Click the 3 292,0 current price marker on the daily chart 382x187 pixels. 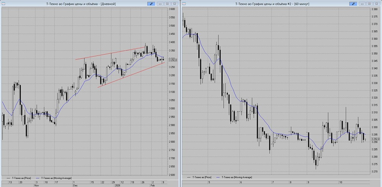(173, 60)
